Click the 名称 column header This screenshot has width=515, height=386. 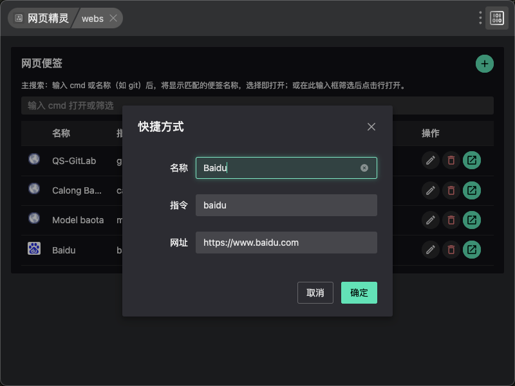point(61,133)
